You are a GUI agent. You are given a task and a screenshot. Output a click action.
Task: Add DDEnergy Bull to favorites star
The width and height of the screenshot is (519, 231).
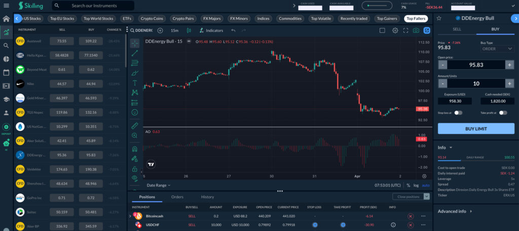pyautogui.click(x=444, y=18)
